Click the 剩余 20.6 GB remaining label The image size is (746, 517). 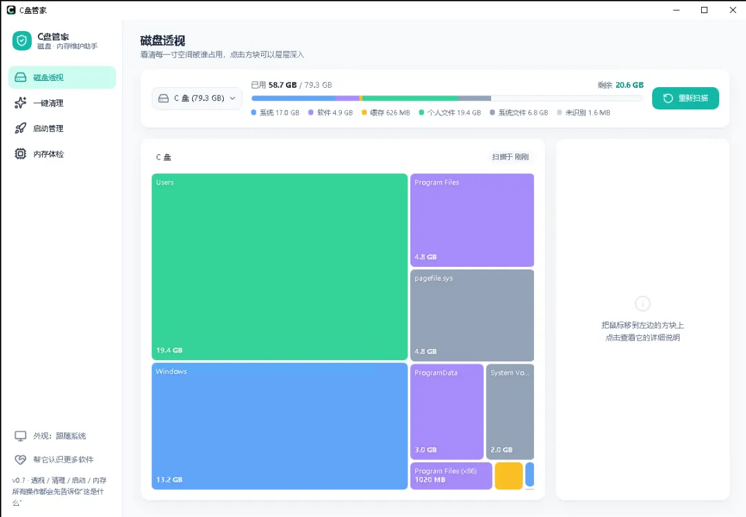click(620, 85)
